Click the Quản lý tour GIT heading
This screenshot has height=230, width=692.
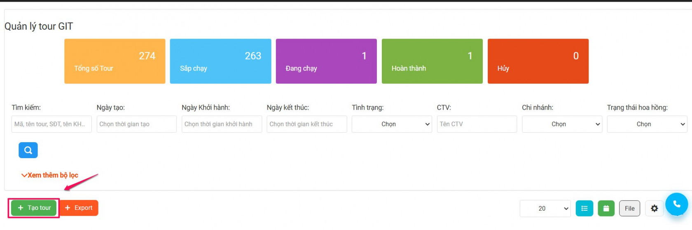point(39,26)
